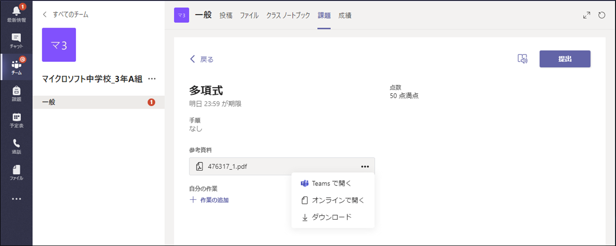
Task: Open the 476317_1.pdf more options ellipsis
Action: pos(365,167)
